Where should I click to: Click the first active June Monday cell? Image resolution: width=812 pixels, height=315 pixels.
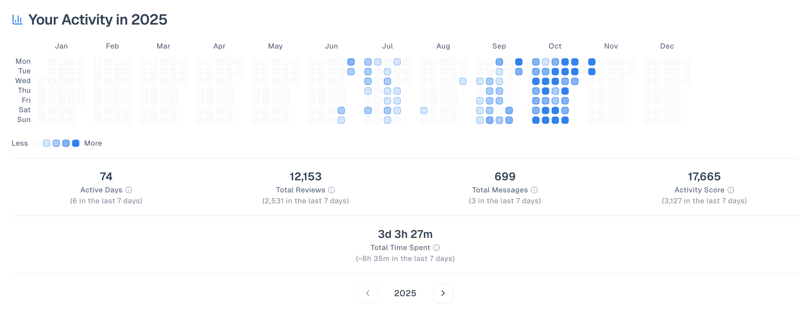351,62
